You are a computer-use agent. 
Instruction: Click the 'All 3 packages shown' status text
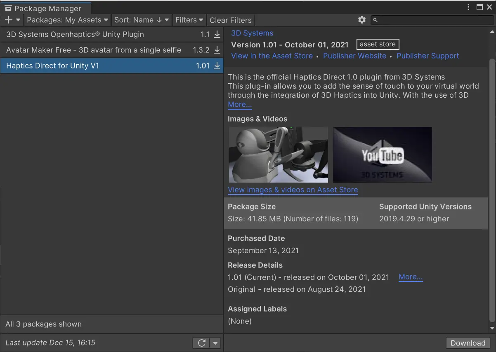click(44, 324)
